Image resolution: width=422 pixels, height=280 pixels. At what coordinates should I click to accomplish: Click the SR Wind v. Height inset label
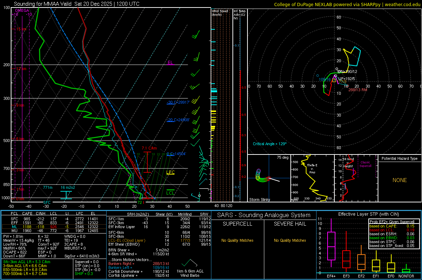pos(348,163)
